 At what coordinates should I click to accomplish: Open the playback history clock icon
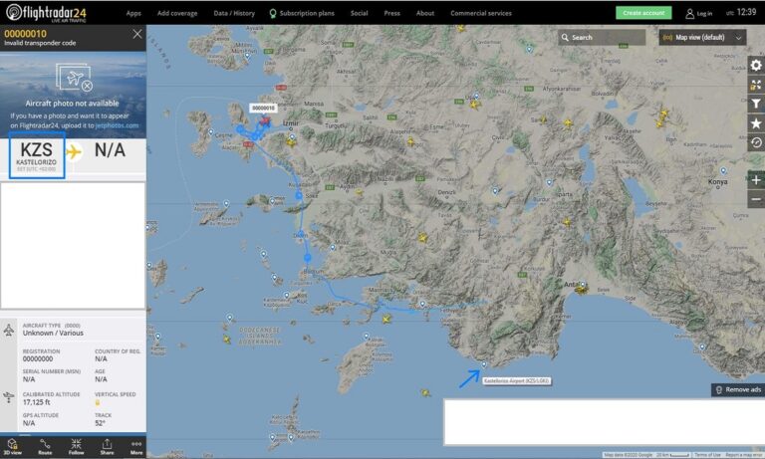(x=755, y=142)
